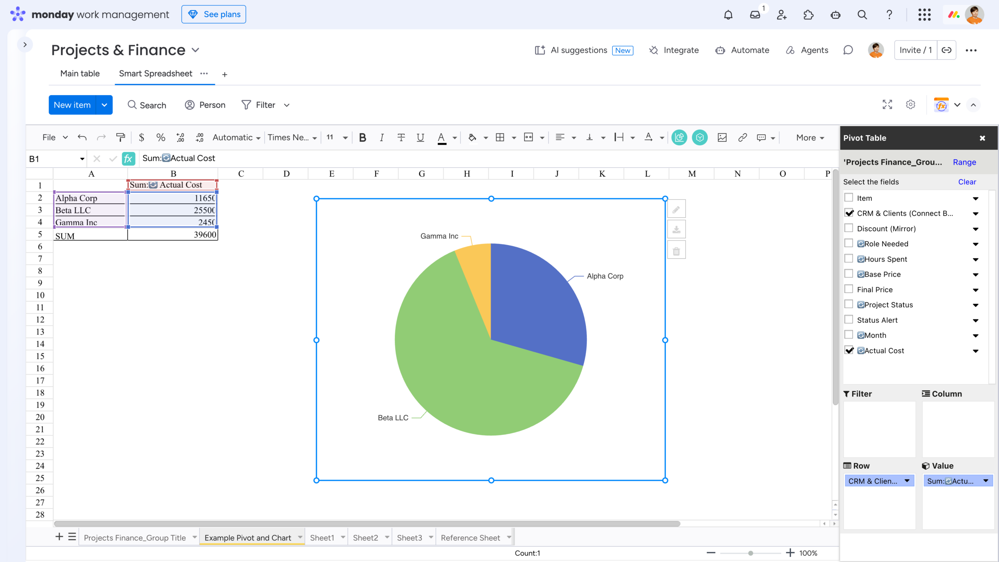Click the invite members icon in top bar
Viewport: 999px width, 562px height.
pos(782,15)
